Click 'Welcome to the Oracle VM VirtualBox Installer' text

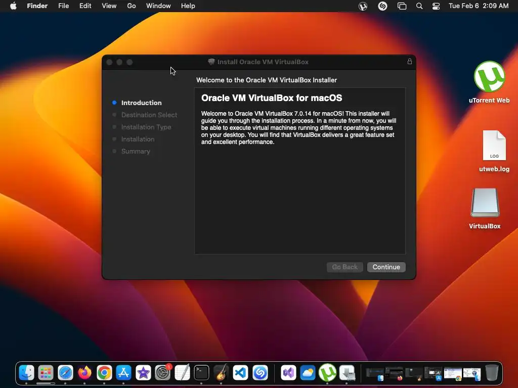point(267,80)
